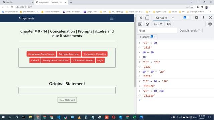This screenshot has width=214, height=120.
Task: Click the address bar URL
Action: [26, 7]
